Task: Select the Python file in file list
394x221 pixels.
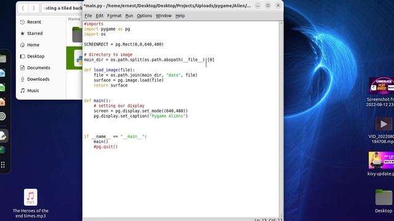Action: tap(78, 58)
